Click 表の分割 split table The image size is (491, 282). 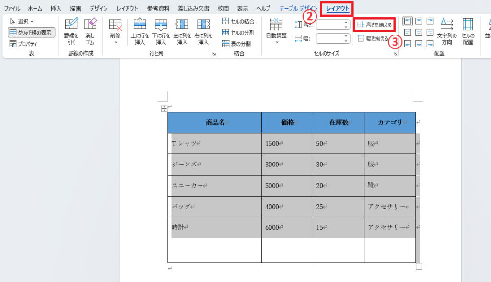(236, 44)
